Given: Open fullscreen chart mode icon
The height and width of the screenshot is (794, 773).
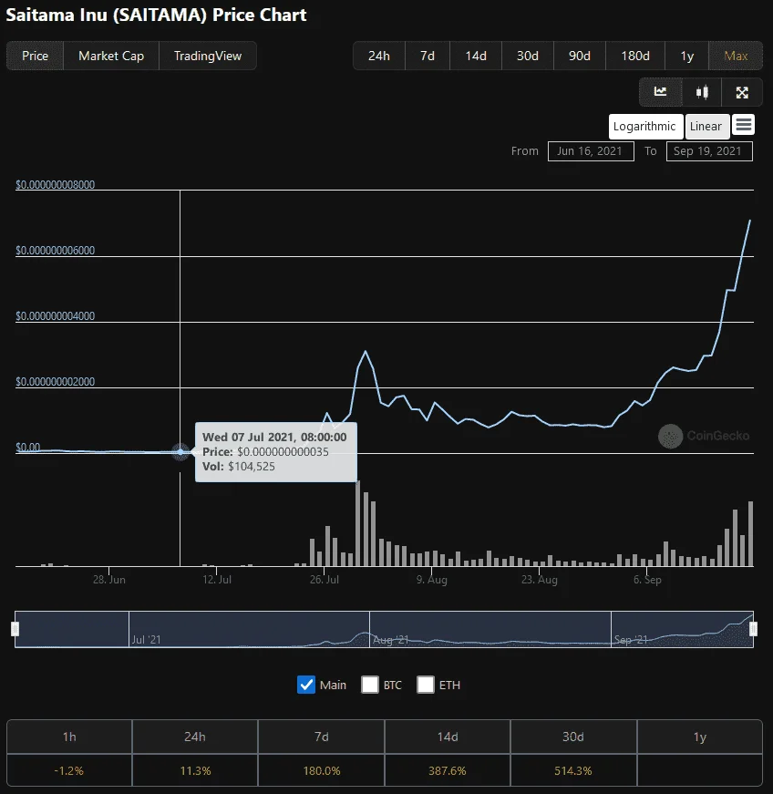Looking at the screenshot, I should 742,92.
